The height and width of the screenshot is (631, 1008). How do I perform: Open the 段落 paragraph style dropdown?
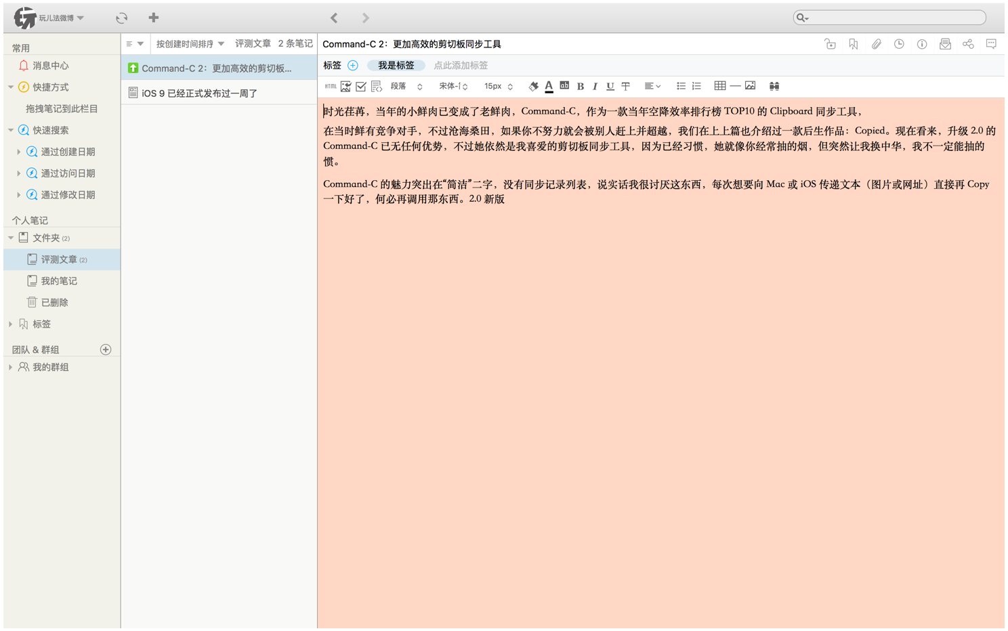point(406,86)
